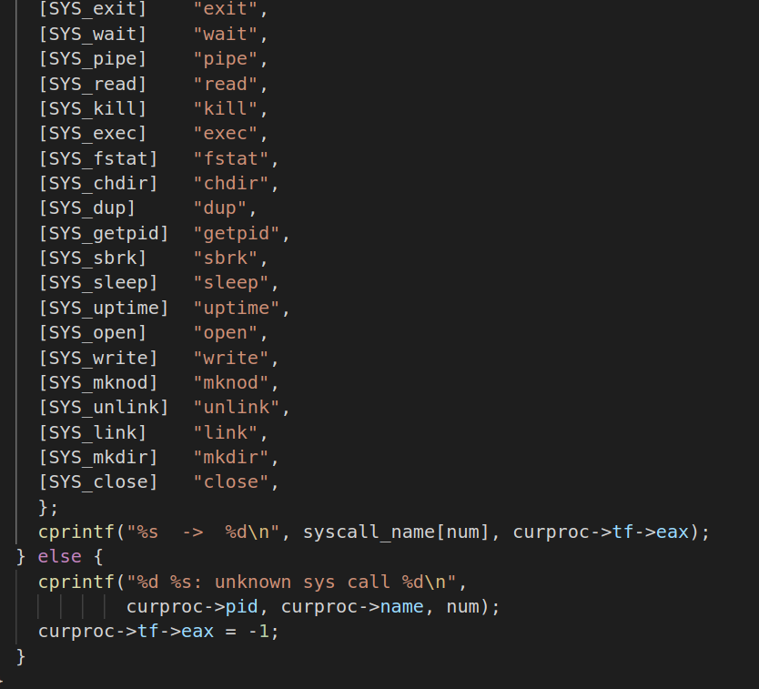Click the SYS_mknod array index
The width and height of the screenshot is (759, 689).
(x=97, y=382)
